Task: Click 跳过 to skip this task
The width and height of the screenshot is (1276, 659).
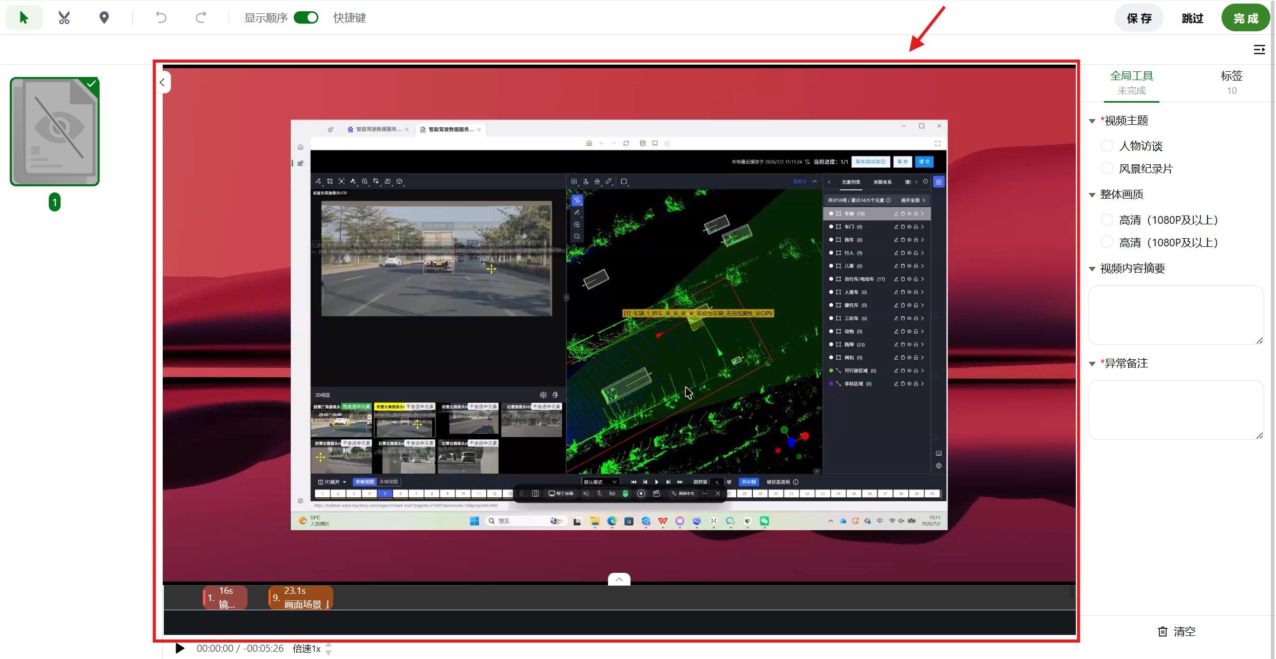Action: pyautogui.click(x=1192, y=18)
